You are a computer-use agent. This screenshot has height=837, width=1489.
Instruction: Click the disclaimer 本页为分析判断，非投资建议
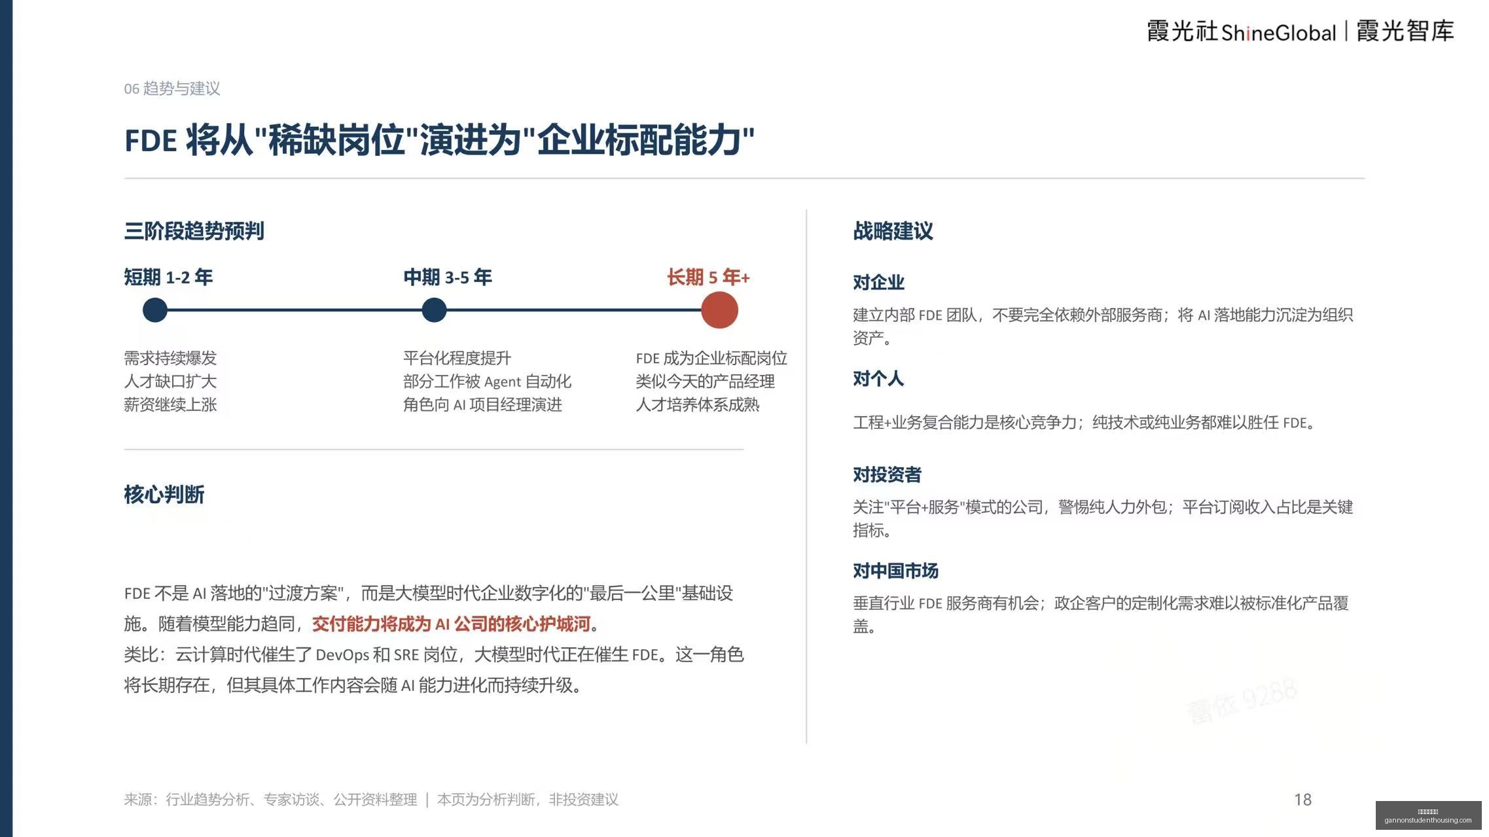click(528, 799)
